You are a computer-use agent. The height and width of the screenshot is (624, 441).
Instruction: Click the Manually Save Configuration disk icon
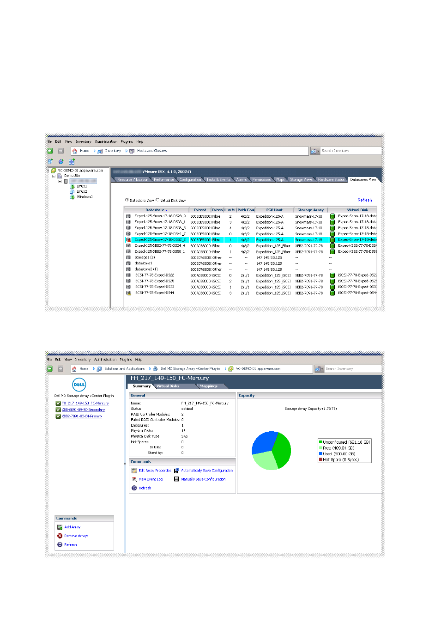point(176,479)
